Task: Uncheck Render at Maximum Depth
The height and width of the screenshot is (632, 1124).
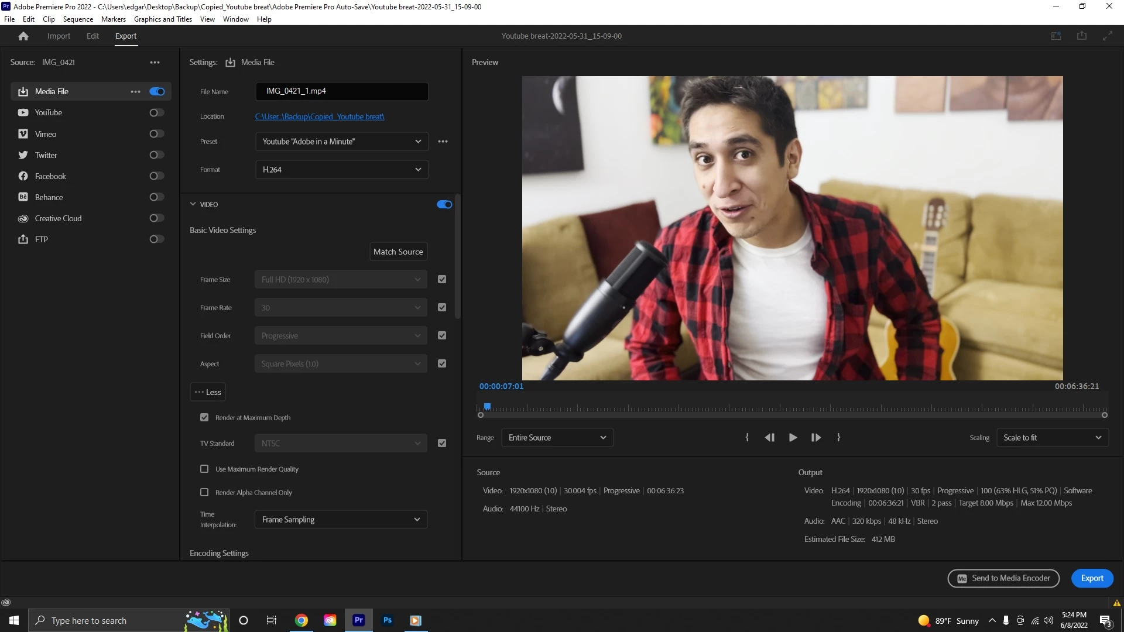Action: [204, 418]
